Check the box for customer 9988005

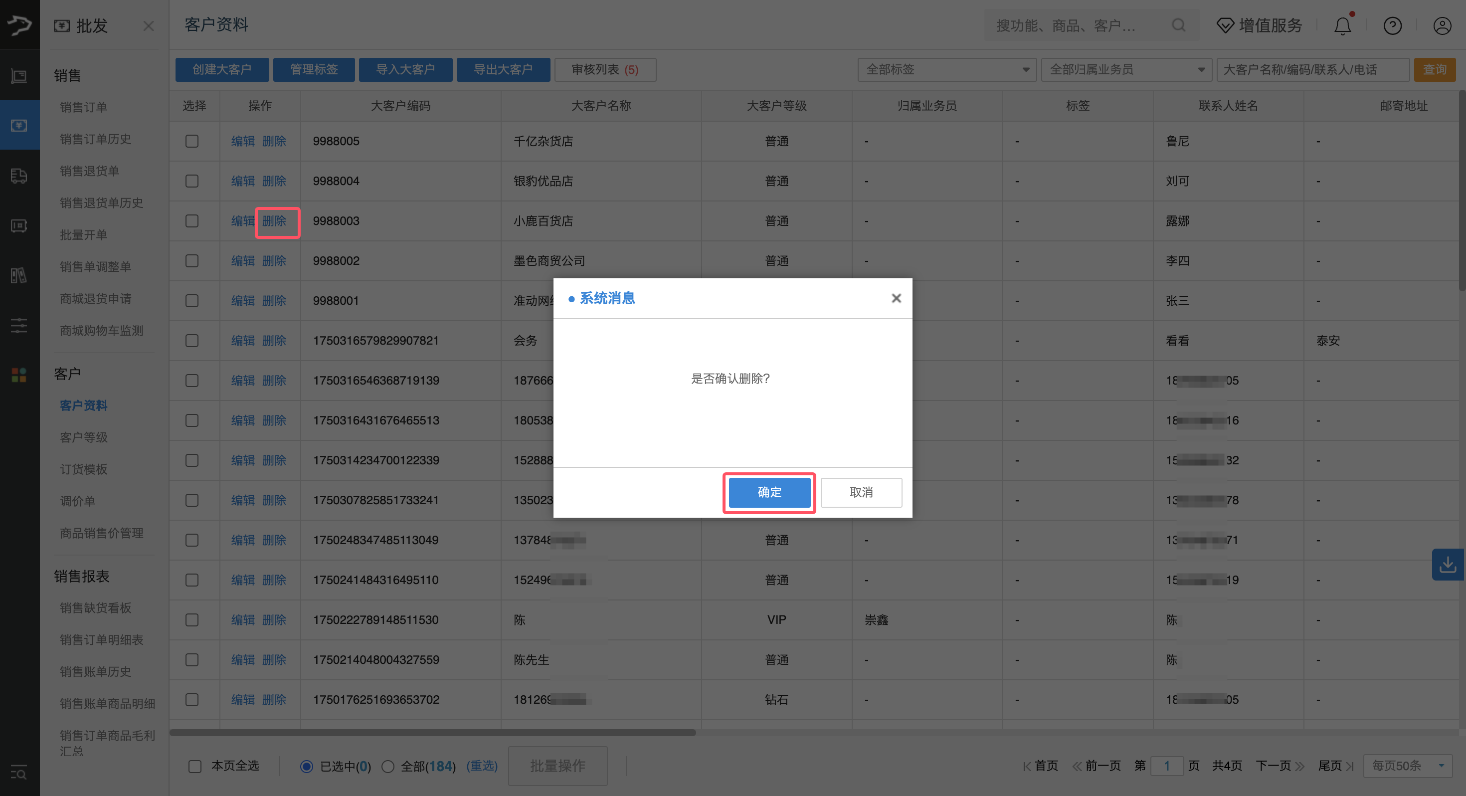pyautogui.click(x=192, y=141)
